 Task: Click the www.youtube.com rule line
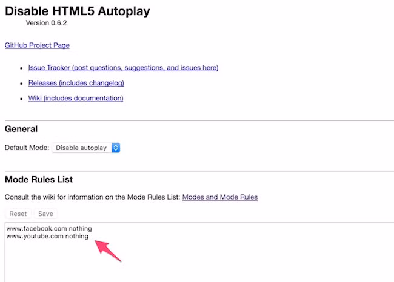(x=47, y=237)
